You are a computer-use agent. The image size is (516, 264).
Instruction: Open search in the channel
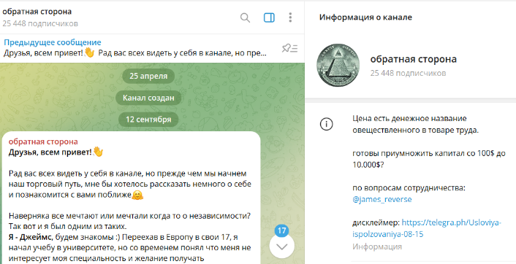245,18
